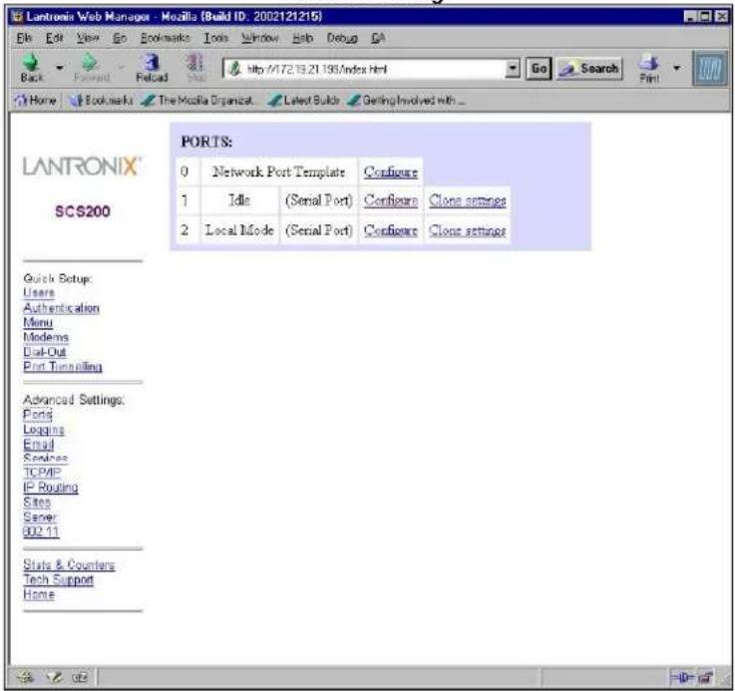Open the Back history dropdown arrow
This screenshot has height=691, width=735.
point(59,68)
